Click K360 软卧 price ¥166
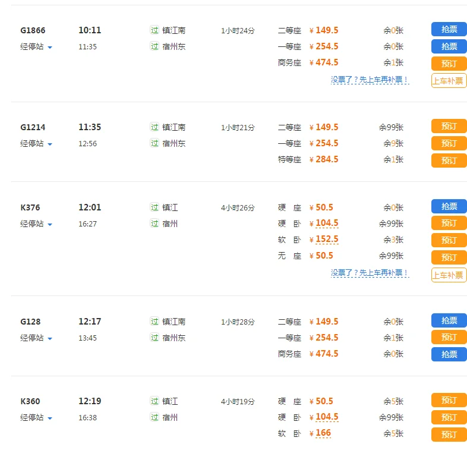Screen dimensions: 467x450 coord(323,433)
